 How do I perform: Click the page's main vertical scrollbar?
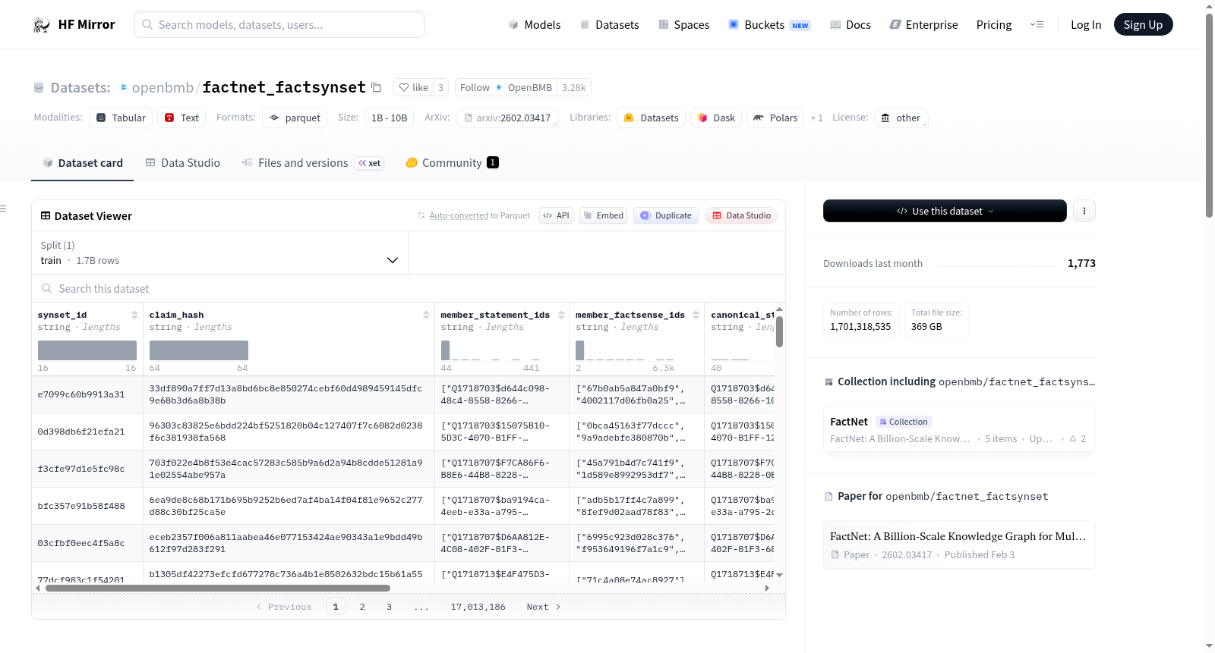pyautogui.click(x=1210, y=114)
